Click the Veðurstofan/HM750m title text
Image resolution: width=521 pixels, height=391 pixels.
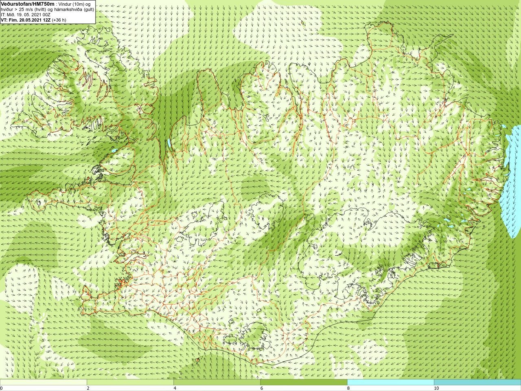pyautogui.click(x=28, y=4)
